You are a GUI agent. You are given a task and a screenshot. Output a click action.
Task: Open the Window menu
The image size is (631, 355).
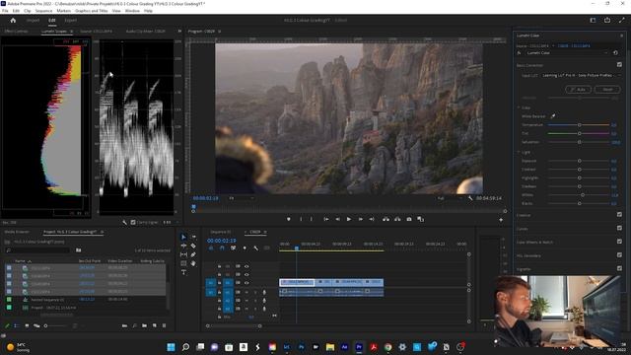[x=132, y=11]
